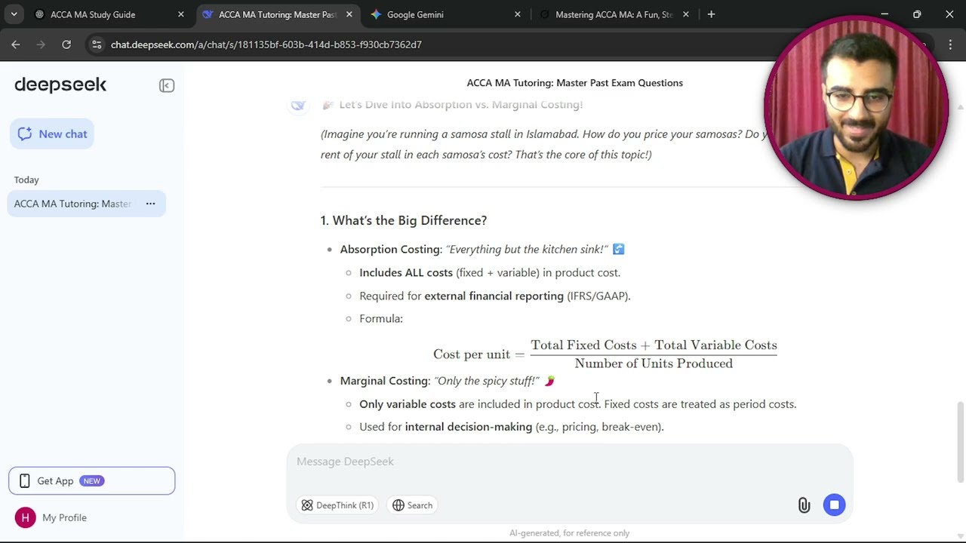This screenshot has height=543, width=966.
Task: Click the "Formula:" bullet line
Action: tap(381, 318)
